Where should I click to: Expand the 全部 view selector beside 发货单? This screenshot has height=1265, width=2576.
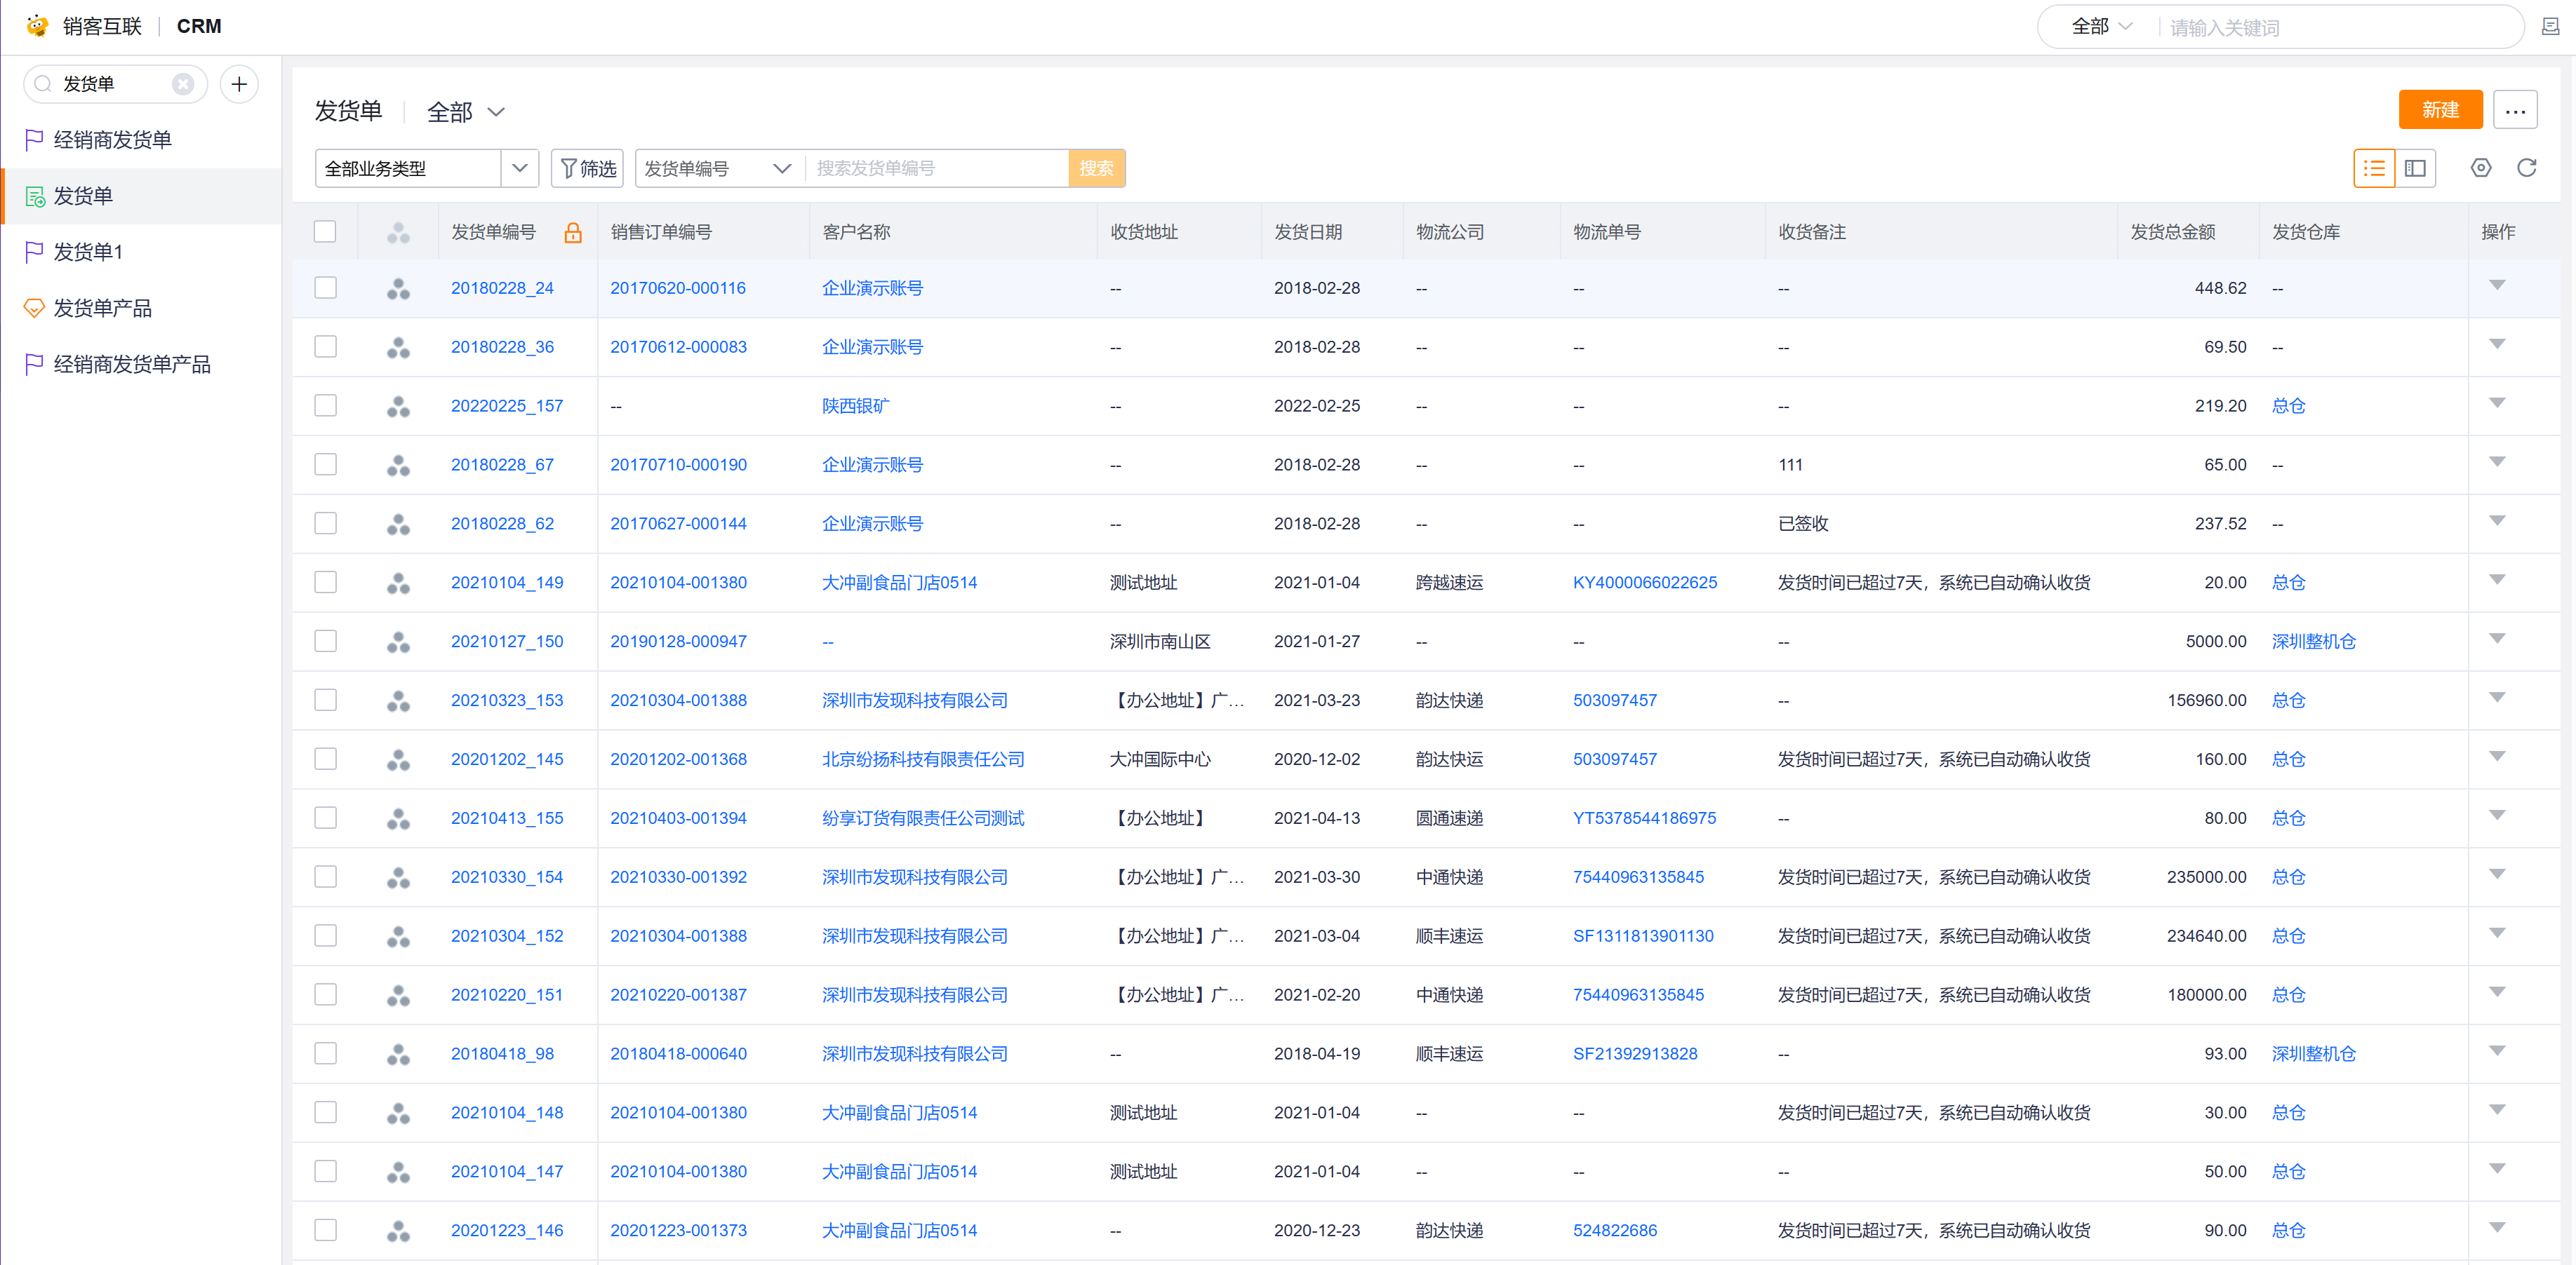point(466,112)
